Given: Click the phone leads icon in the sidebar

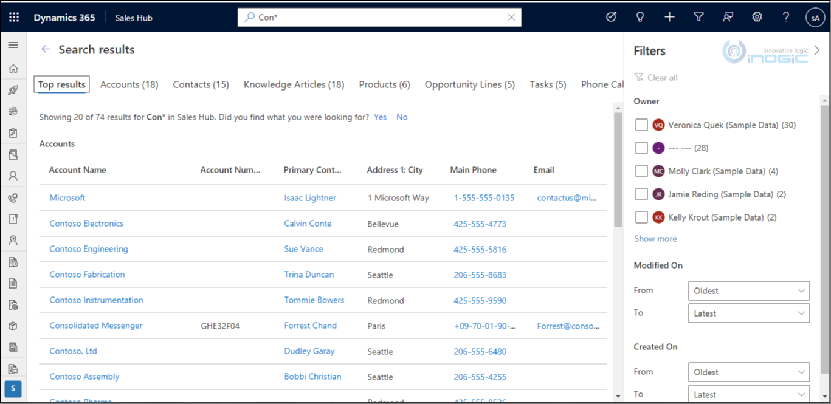Looking at the screenshot, I should click(x=13, y=197).
